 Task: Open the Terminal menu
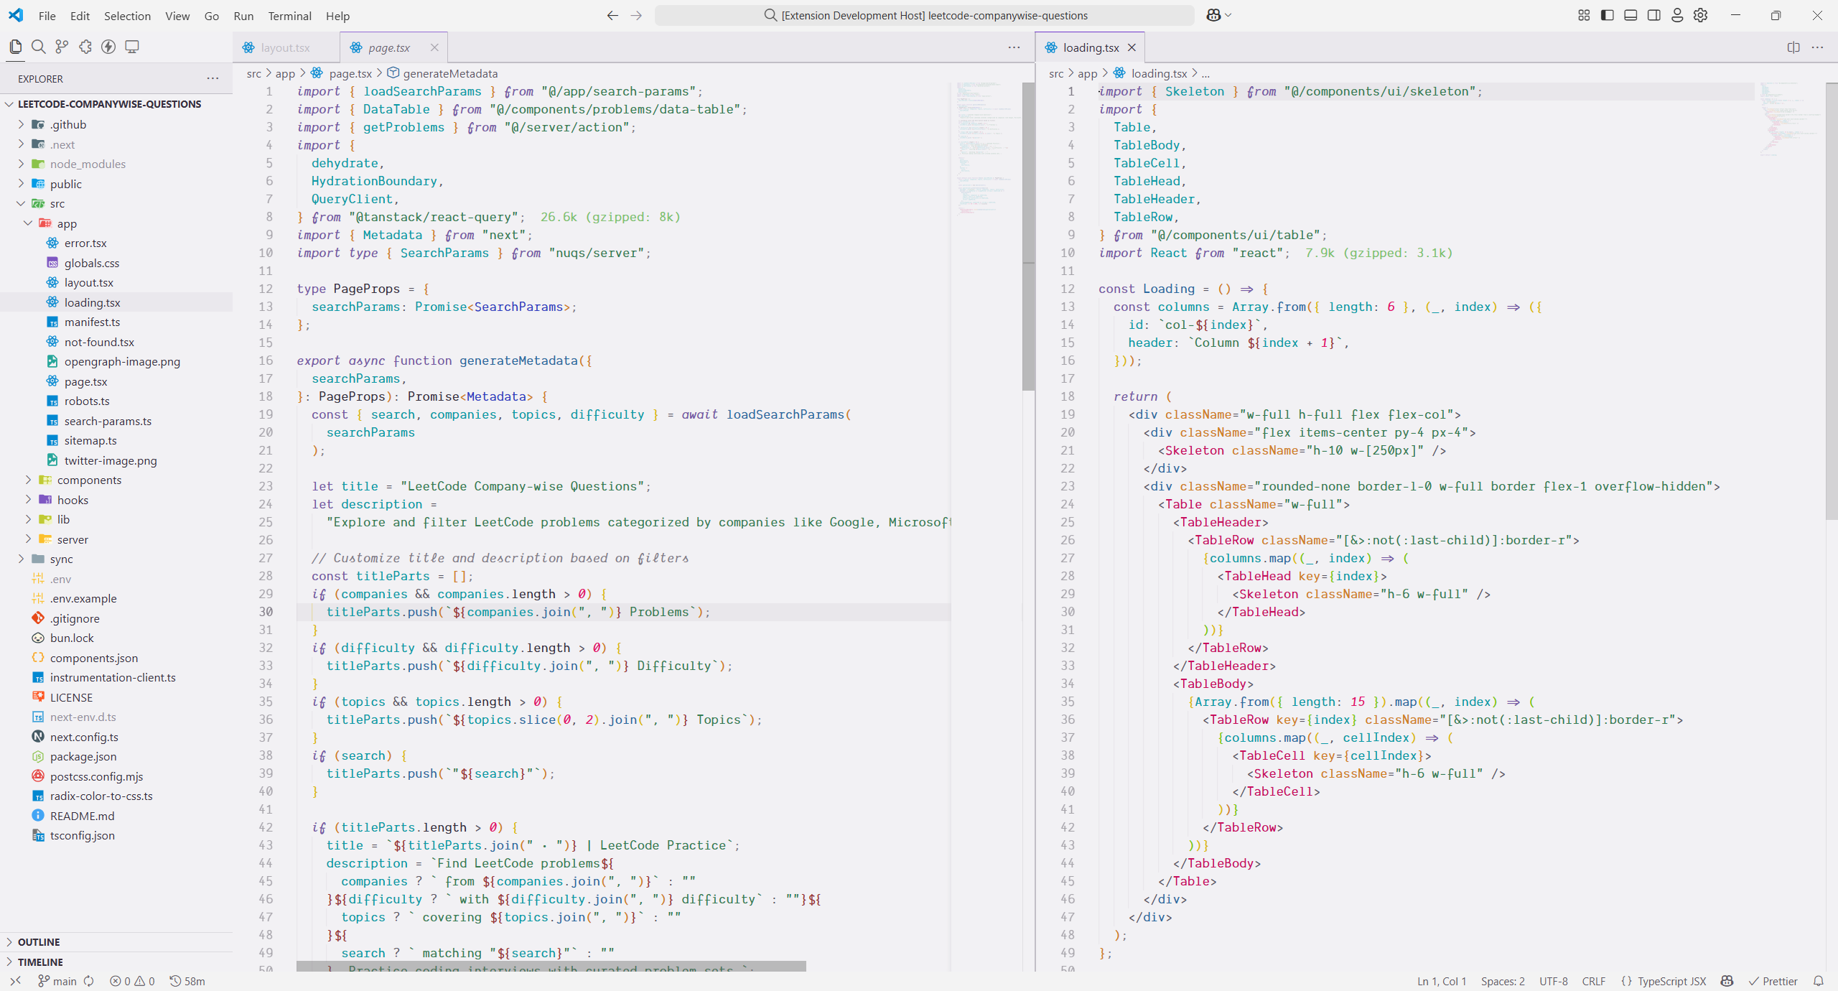point(289,16)
